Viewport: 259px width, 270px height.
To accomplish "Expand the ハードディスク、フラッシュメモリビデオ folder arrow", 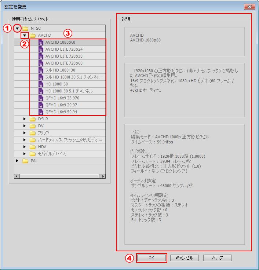I will pyautogui.click(x=25, y=140).
